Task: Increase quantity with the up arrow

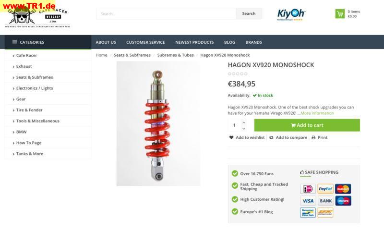Action: (244, 122)
